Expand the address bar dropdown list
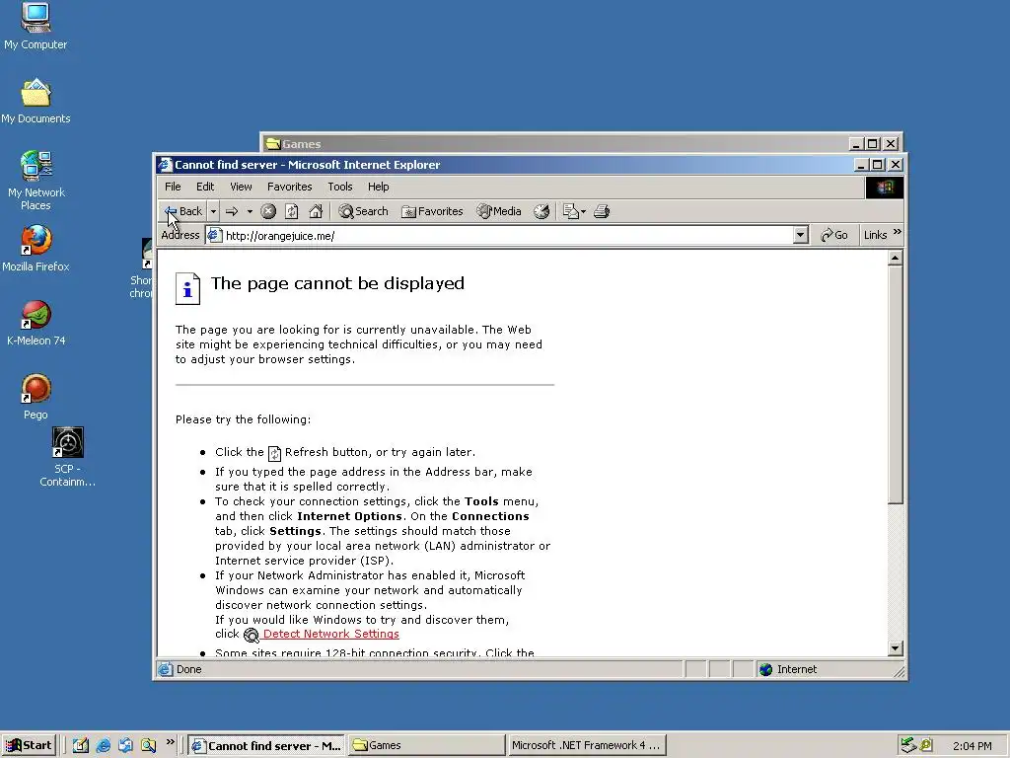 801,235
